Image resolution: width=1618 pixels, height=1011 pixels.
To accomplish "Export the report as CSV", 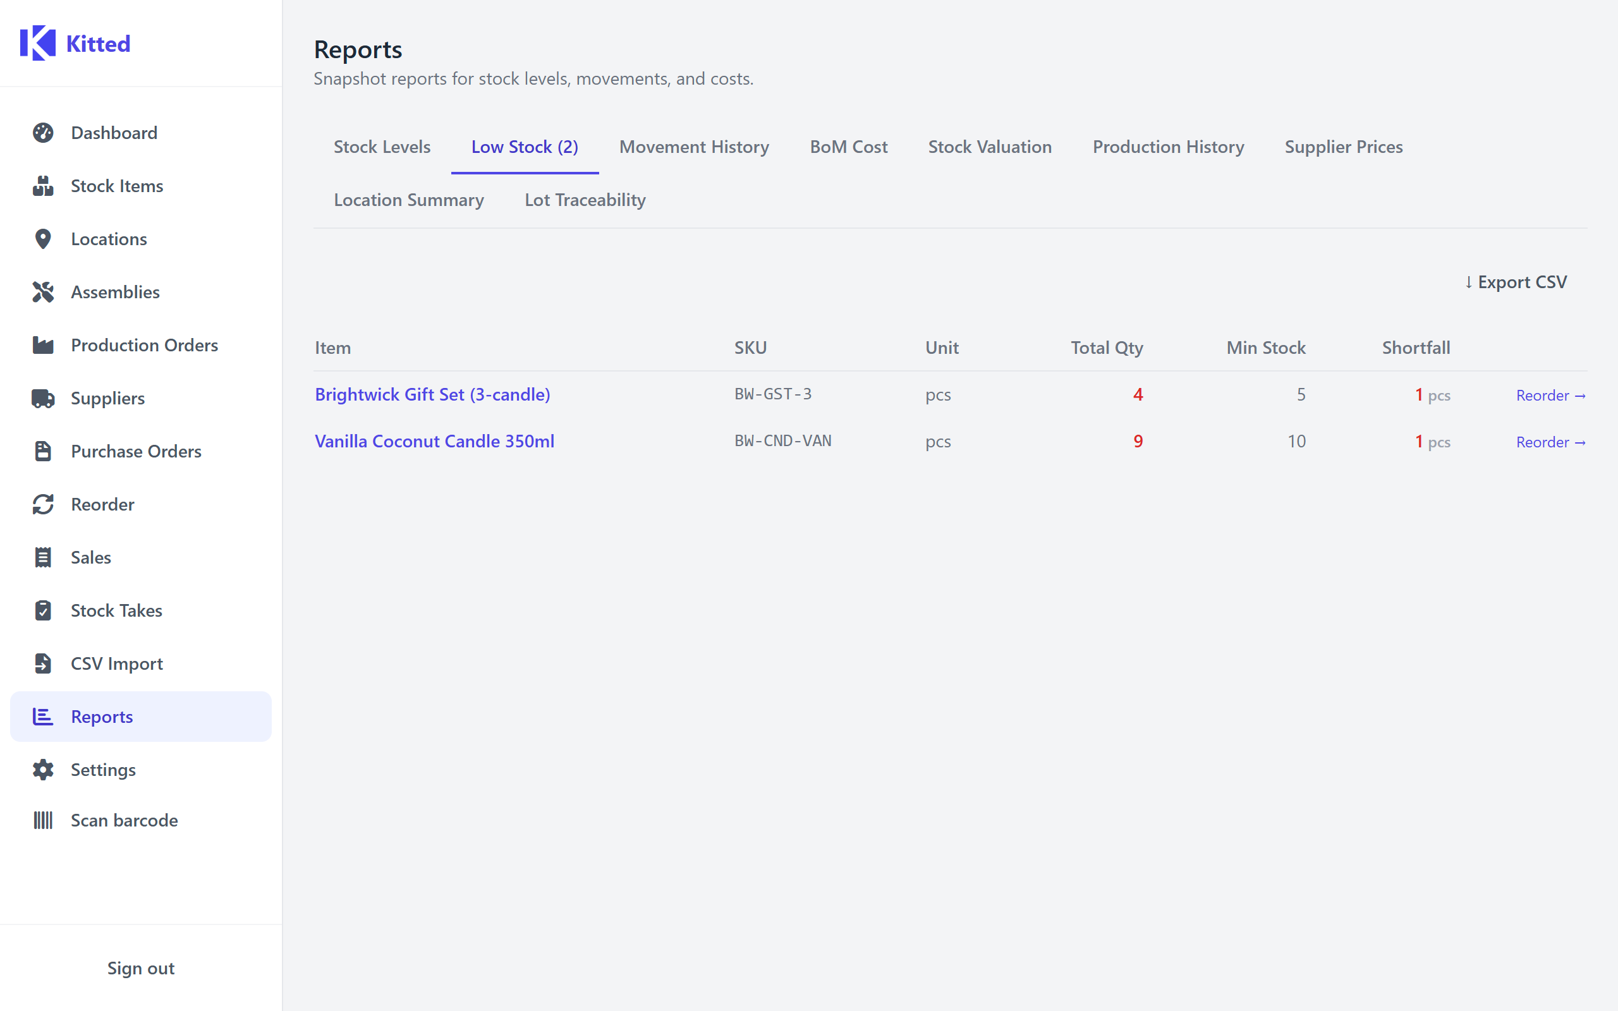I will (x=1515, y=282).
